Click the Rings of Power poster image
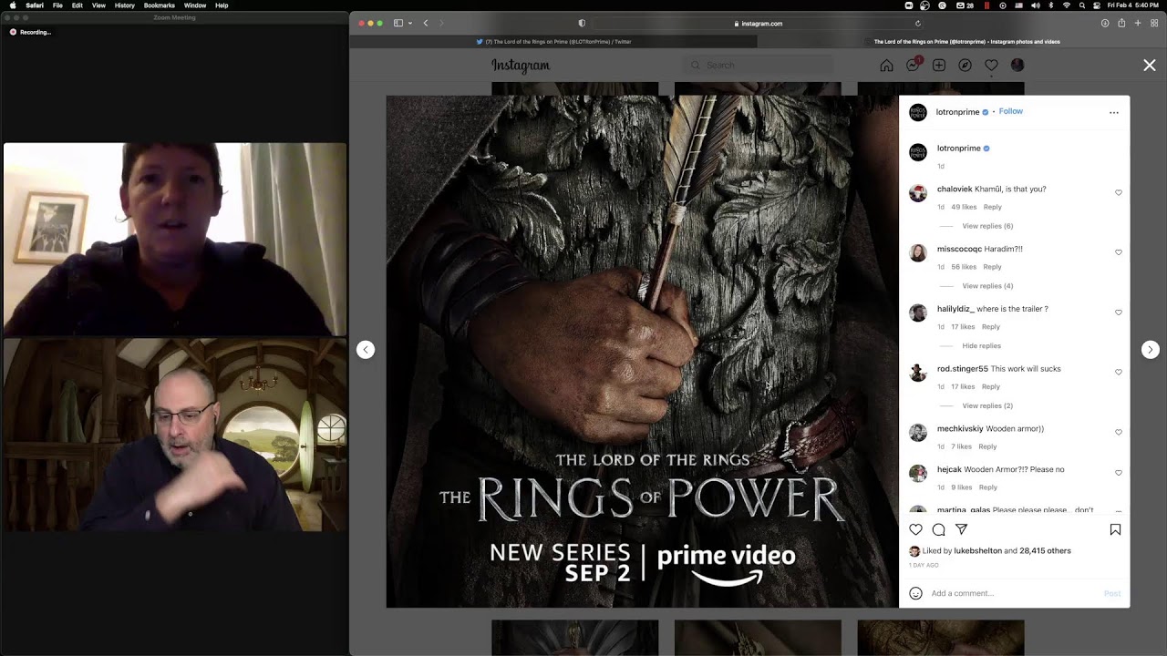 pos(642,352)
